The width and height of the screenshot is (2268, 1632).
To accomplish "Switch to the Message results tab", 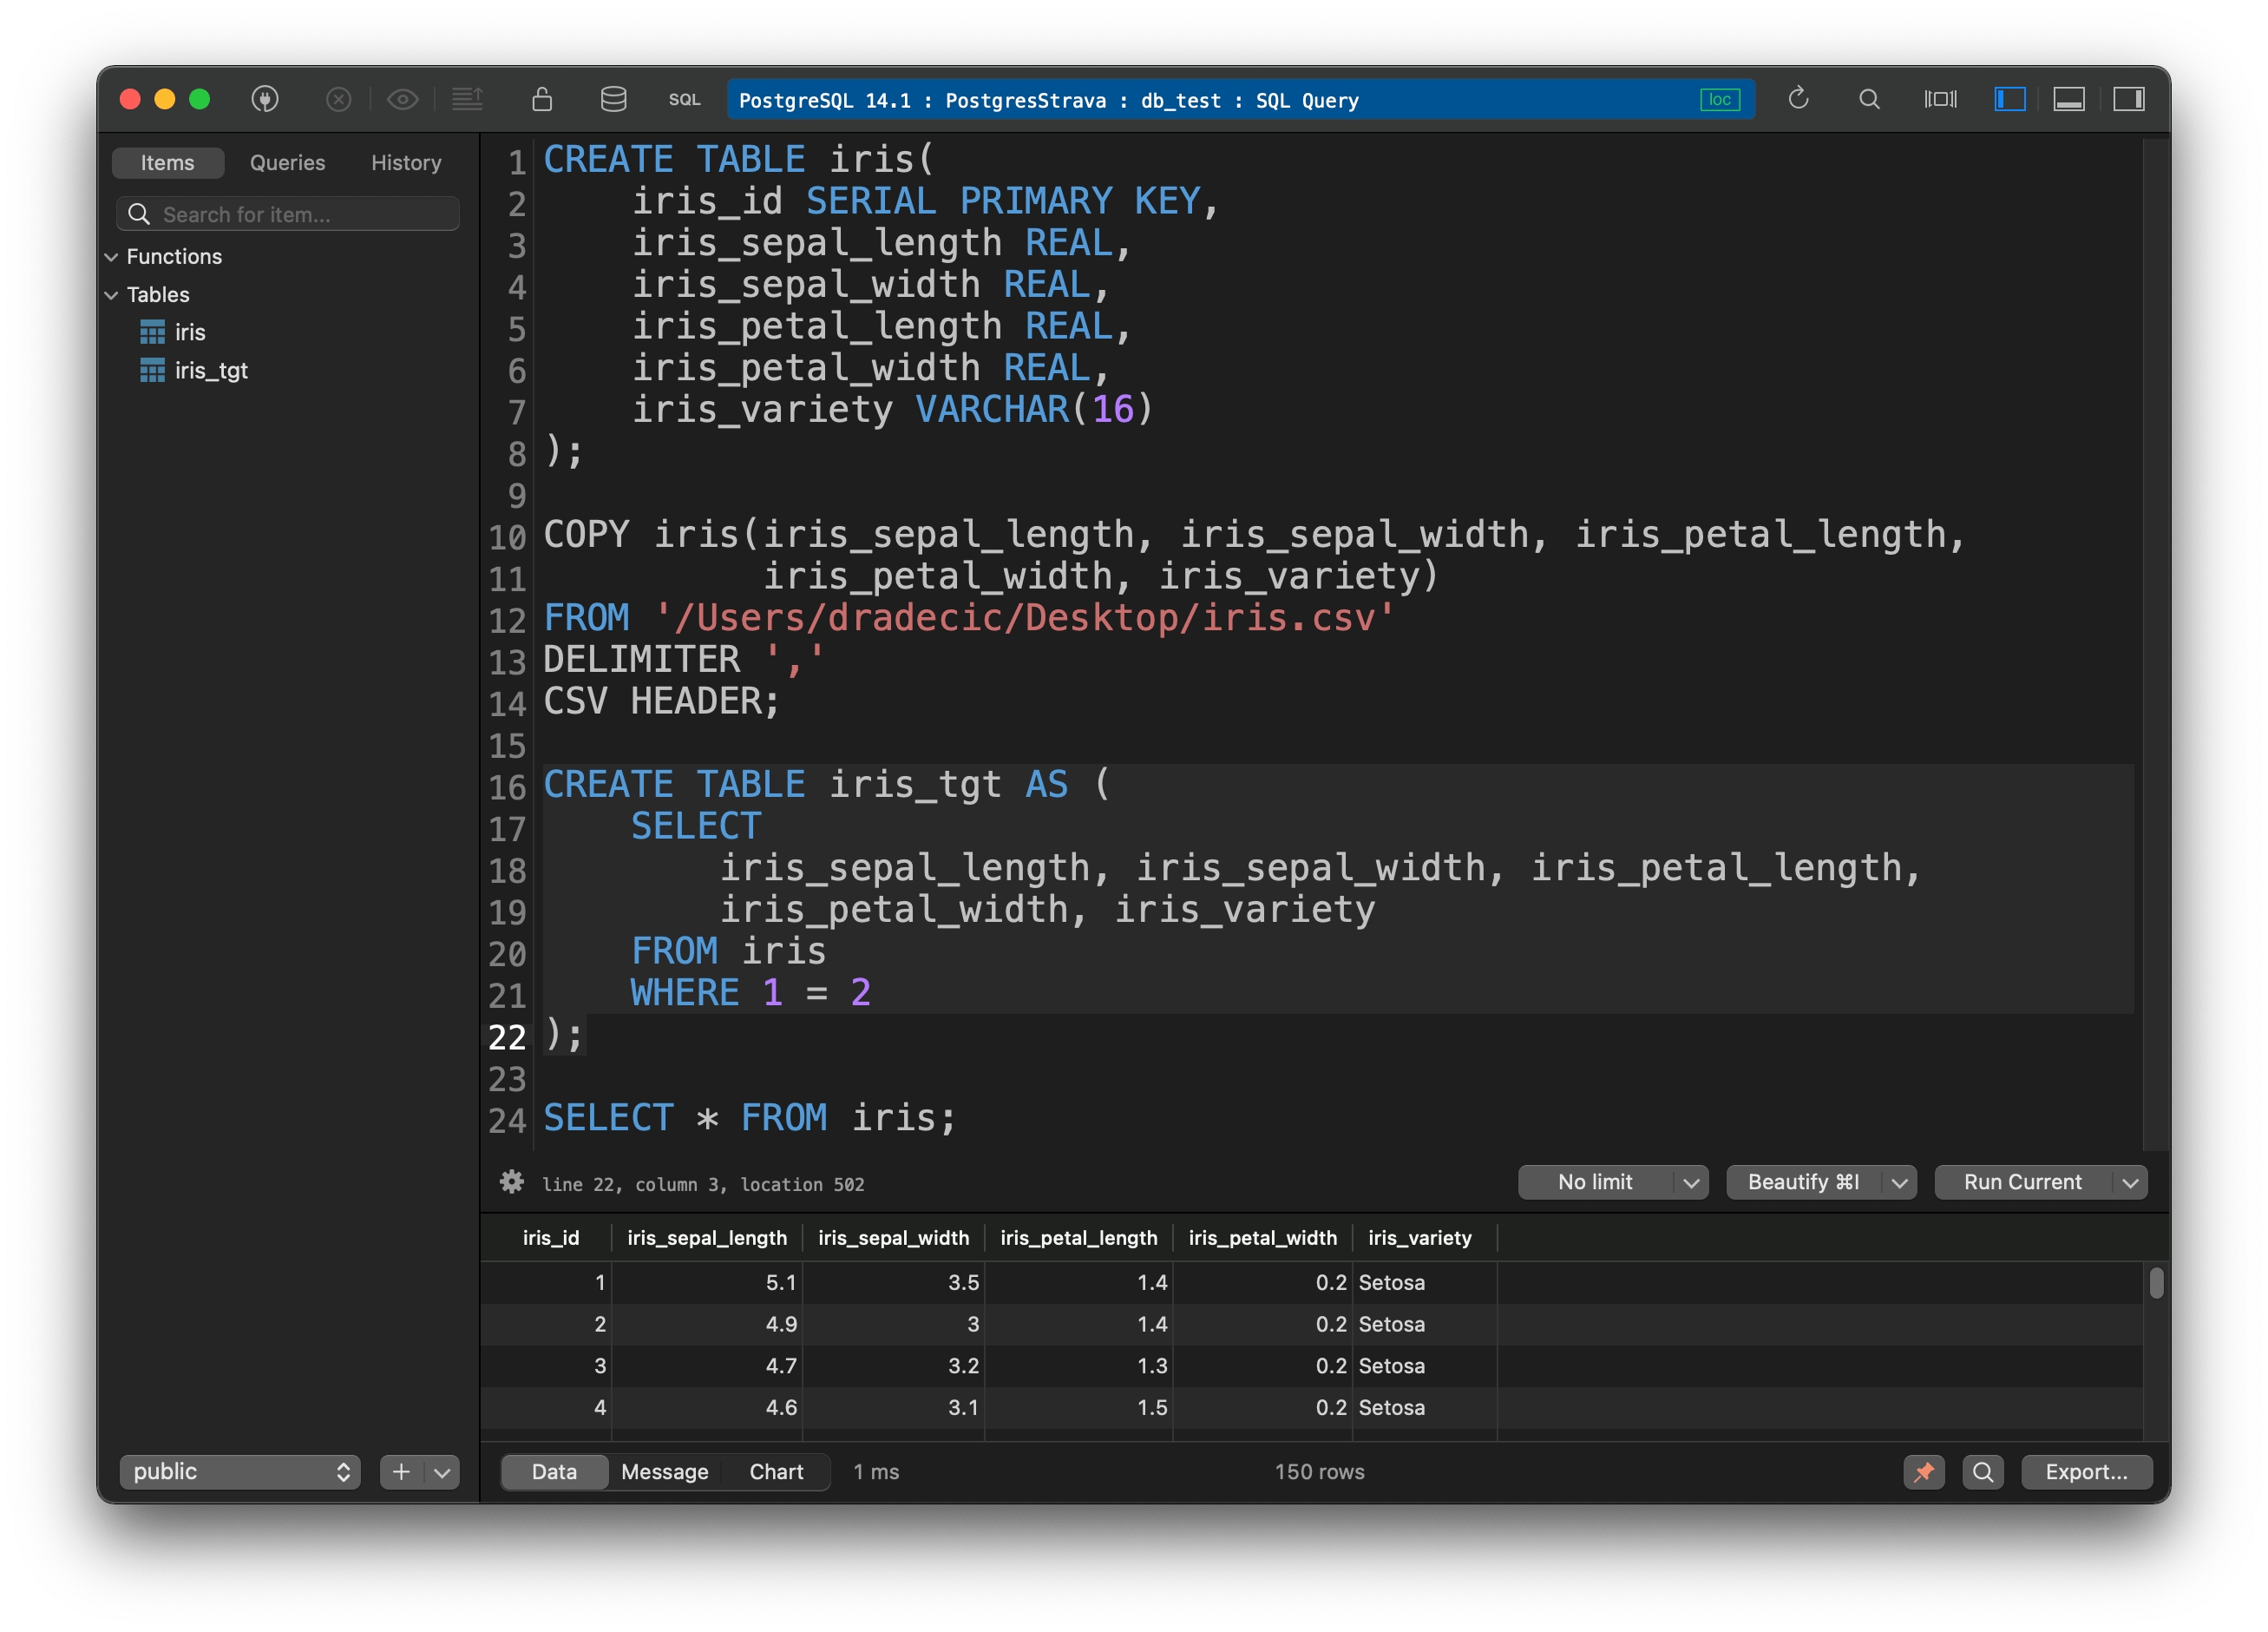I will tap(664, 1472).
